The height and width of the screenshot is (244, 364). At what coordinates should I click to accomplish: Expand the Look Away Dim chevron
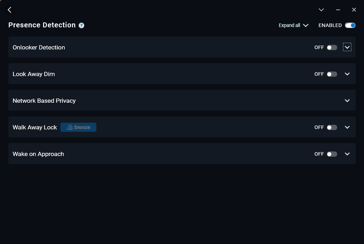click(347, 74)
